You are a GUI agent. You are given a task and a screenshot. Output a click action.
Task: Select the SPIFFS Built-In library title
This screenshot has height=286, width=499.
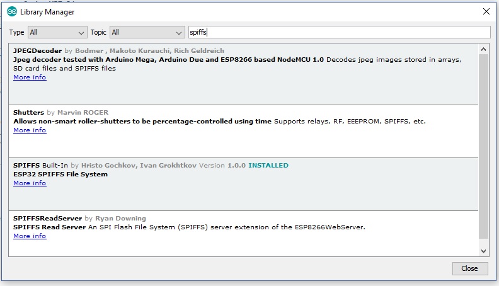40,166
